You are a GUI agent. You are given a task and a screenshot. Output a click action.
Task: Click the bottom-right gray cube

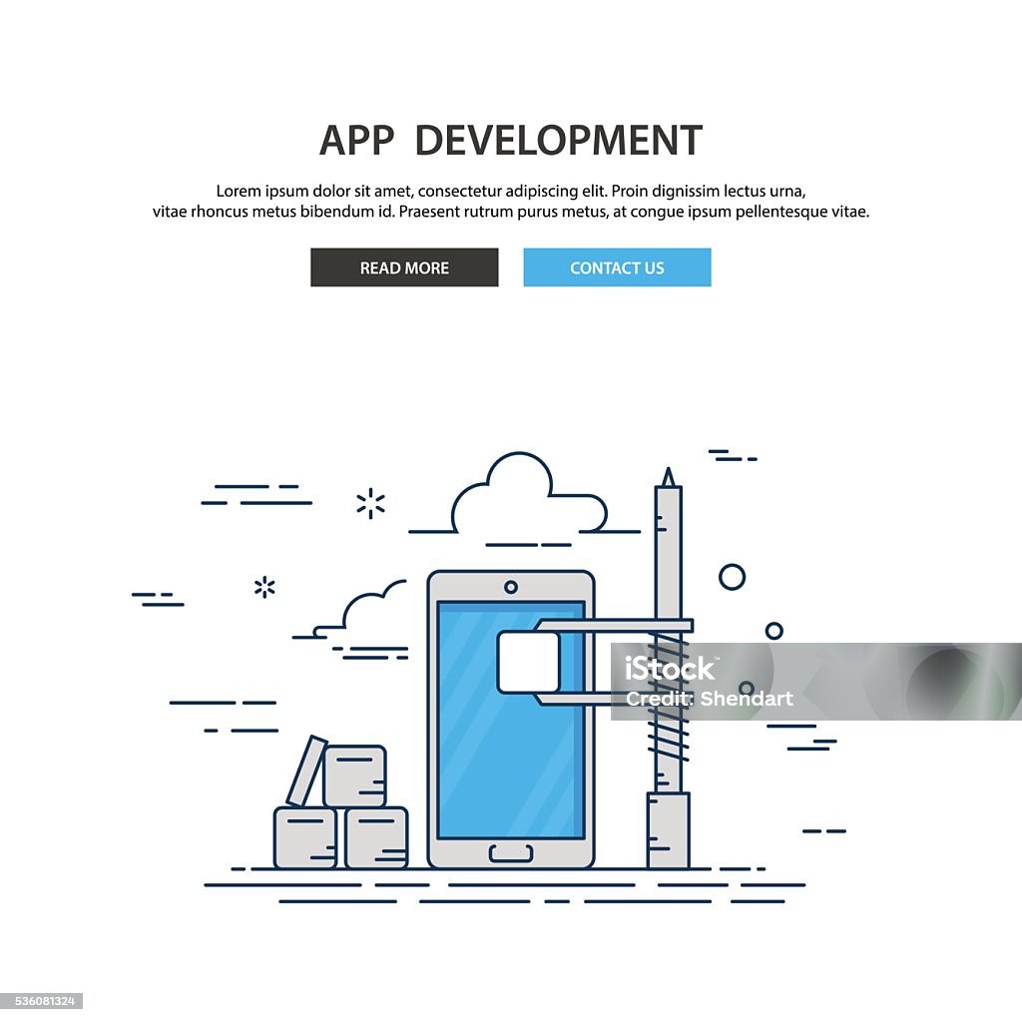point(376,838)
